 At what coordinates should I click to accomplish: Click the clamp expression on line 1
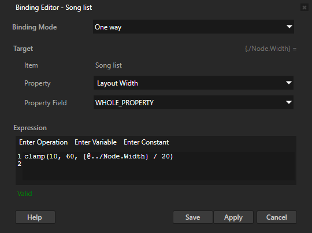coord(99,156)
